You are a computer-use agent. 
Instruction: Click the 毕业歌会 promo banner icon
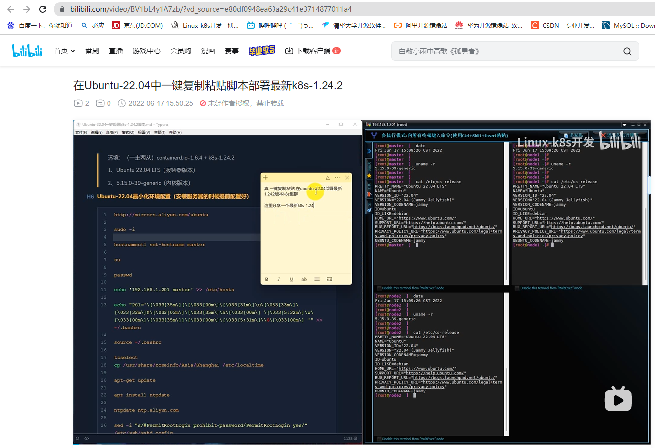pyautogui.click(x=262, y=50)
